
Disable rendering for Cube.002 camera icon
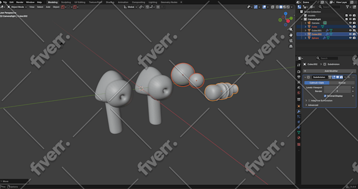point(354,34)
